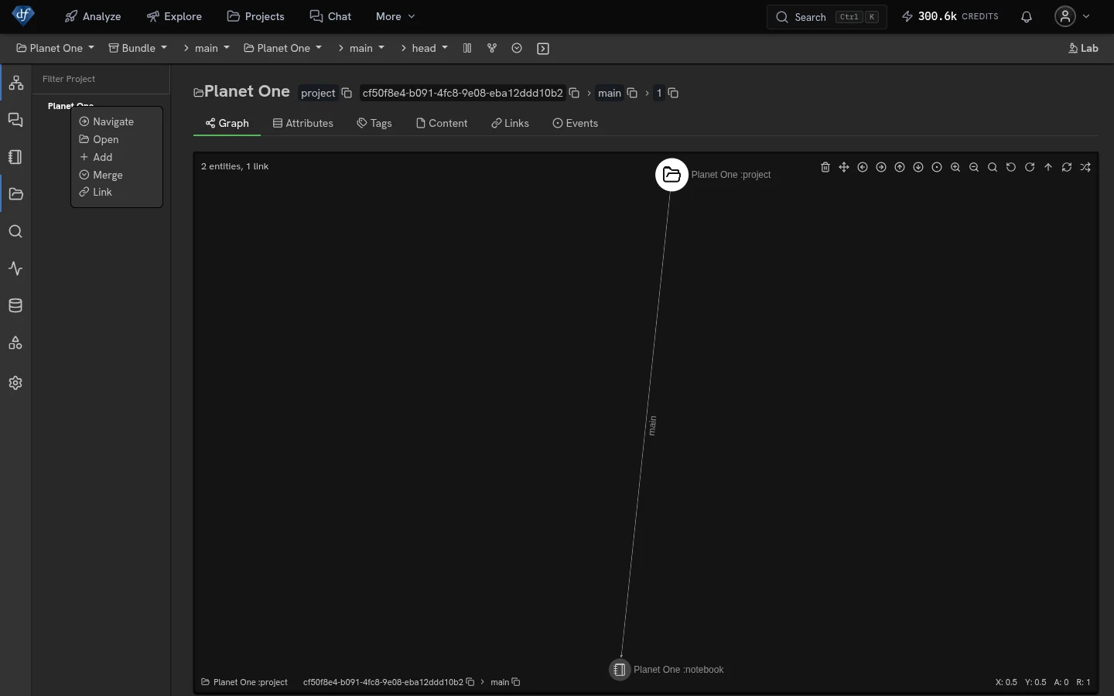Go to Analyze in top bar
Viewport: 1114px width, 696px height.
click(93, 16)
